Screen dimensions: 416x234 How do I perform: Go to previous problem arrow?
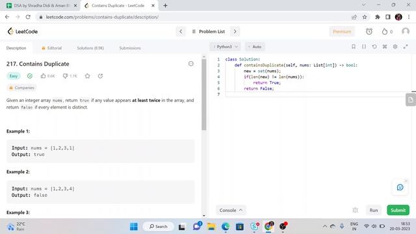pos(181,32)
